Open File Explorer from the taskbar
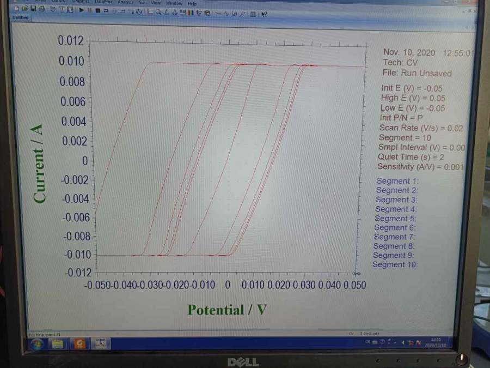 tap(58, 343)
